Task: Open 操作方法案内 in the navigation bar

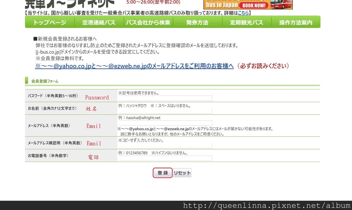Action: 296,22
